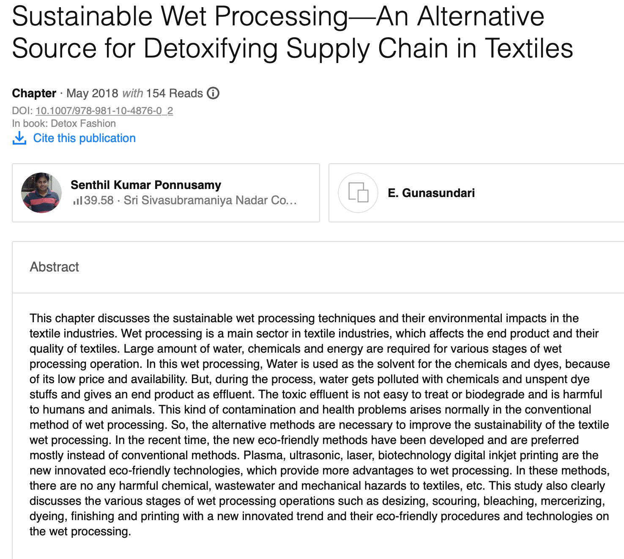Click the 154 Reads count

click(x=175, y=93)
